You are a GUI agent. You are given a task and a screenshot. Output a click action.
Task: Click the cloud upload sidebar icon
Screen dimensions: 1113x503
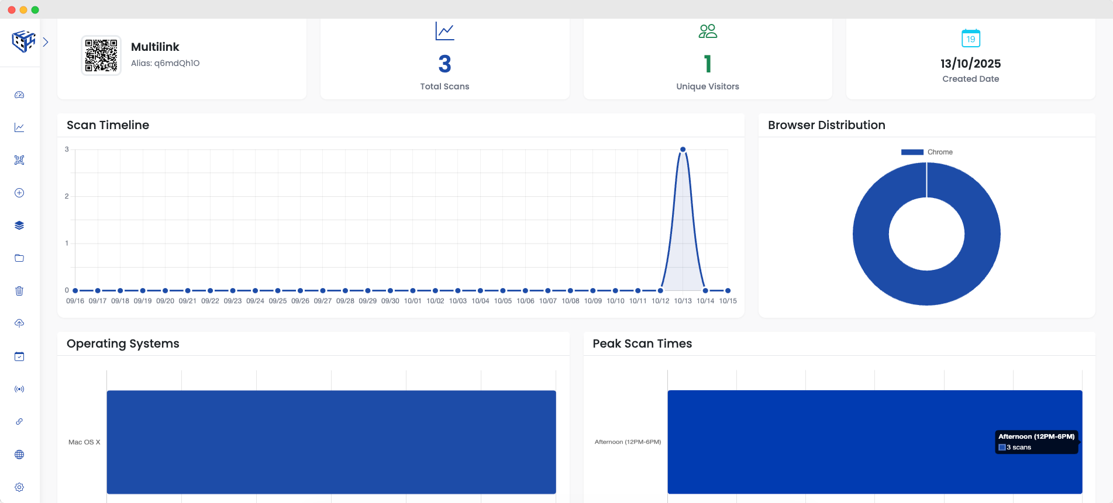pos(19,324)
